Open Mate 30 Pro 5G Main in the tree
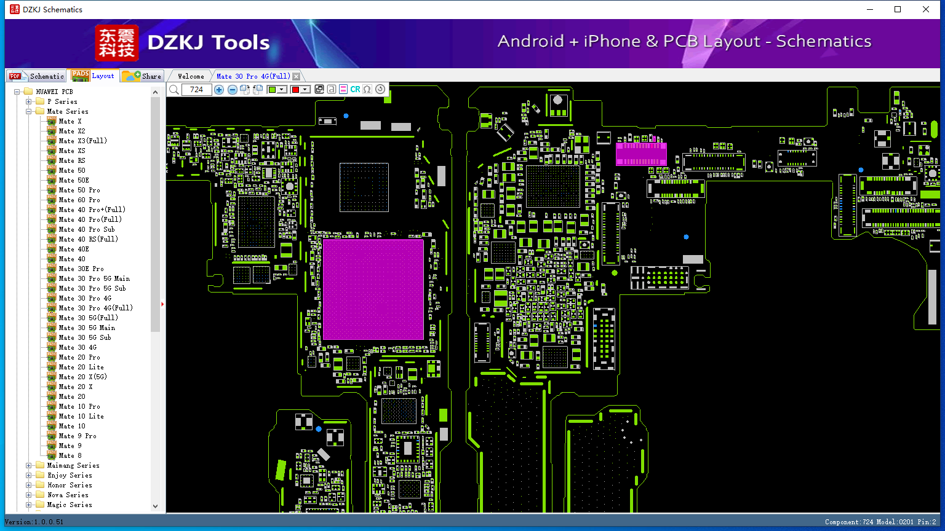945x531 pixels. click(x=94, y=279)
